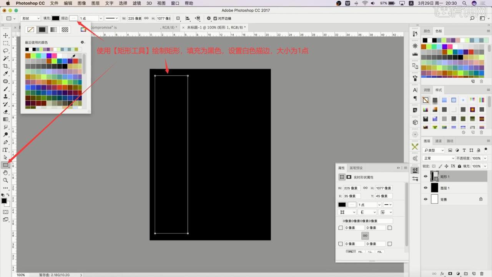
Task: Select the Crop tool
Action: [6, 66]
